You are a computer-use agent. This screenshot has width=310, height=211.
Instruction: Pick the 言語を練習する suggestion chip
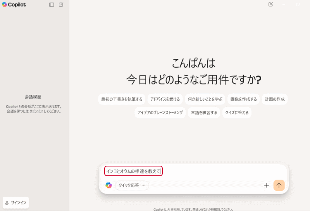204,113
